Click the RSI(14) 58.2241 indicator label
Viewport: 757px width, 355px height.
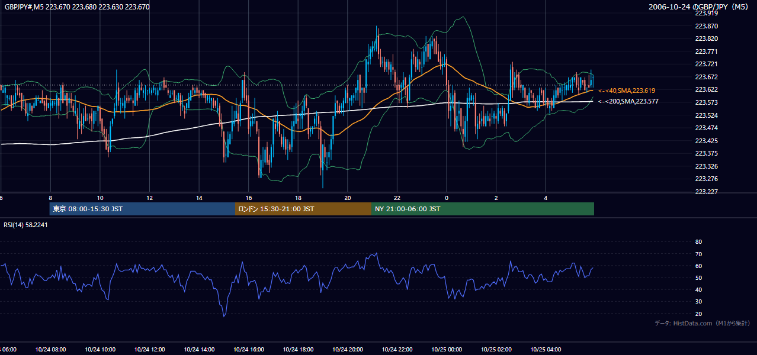(25, 225)
